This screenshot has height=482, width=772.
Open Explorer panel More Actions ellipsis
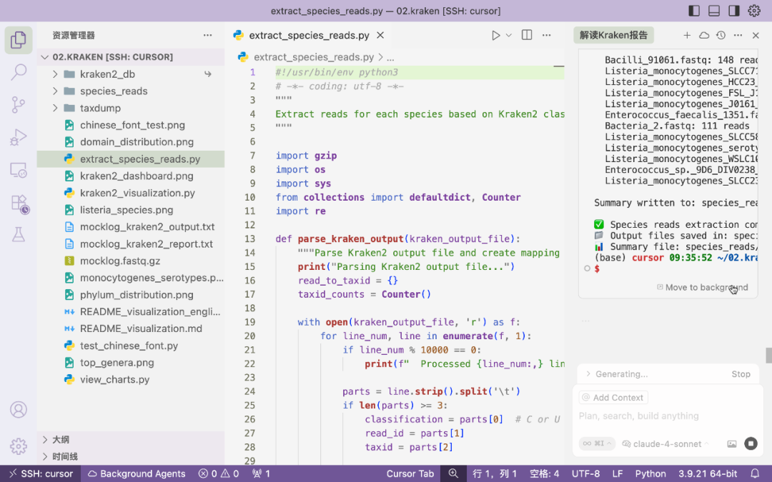tap(208, 36)
